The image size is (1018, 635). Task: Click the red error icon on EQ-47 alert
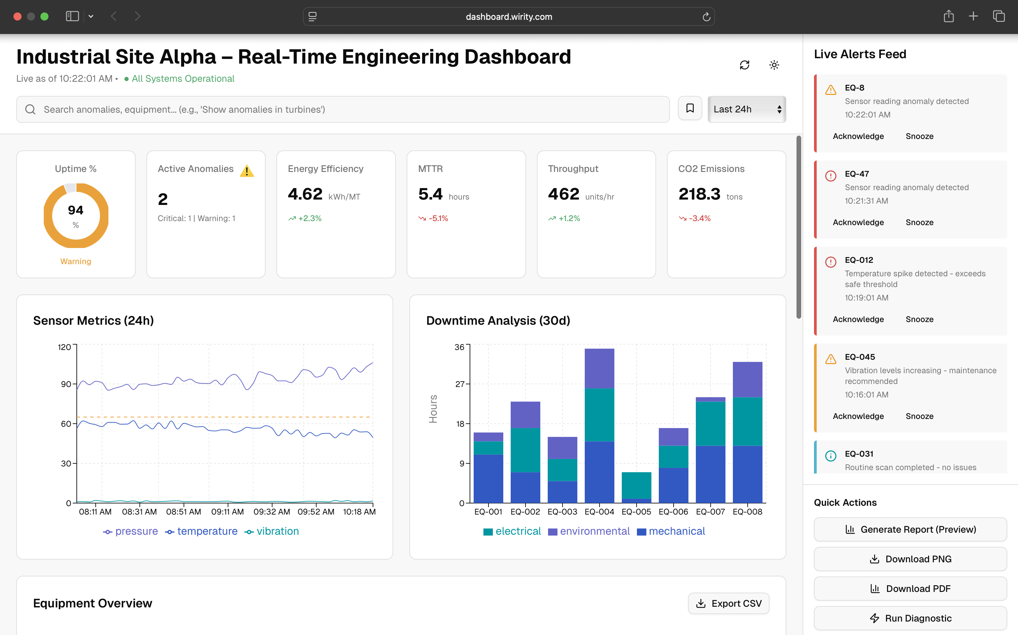[831, 176]
